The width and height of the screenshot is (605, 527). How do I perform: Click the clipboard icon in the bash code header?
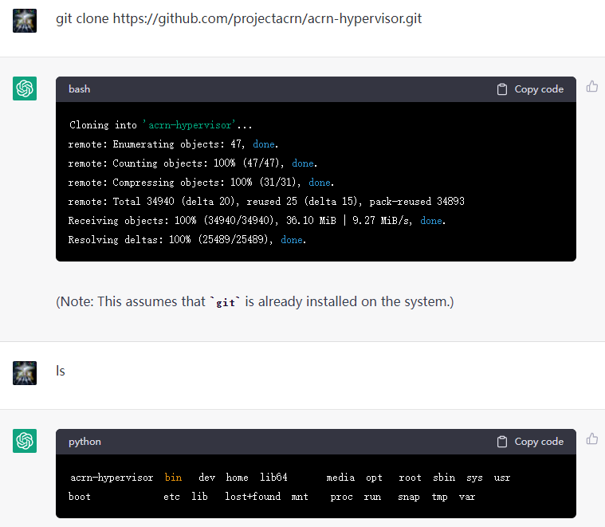(502, 89)
